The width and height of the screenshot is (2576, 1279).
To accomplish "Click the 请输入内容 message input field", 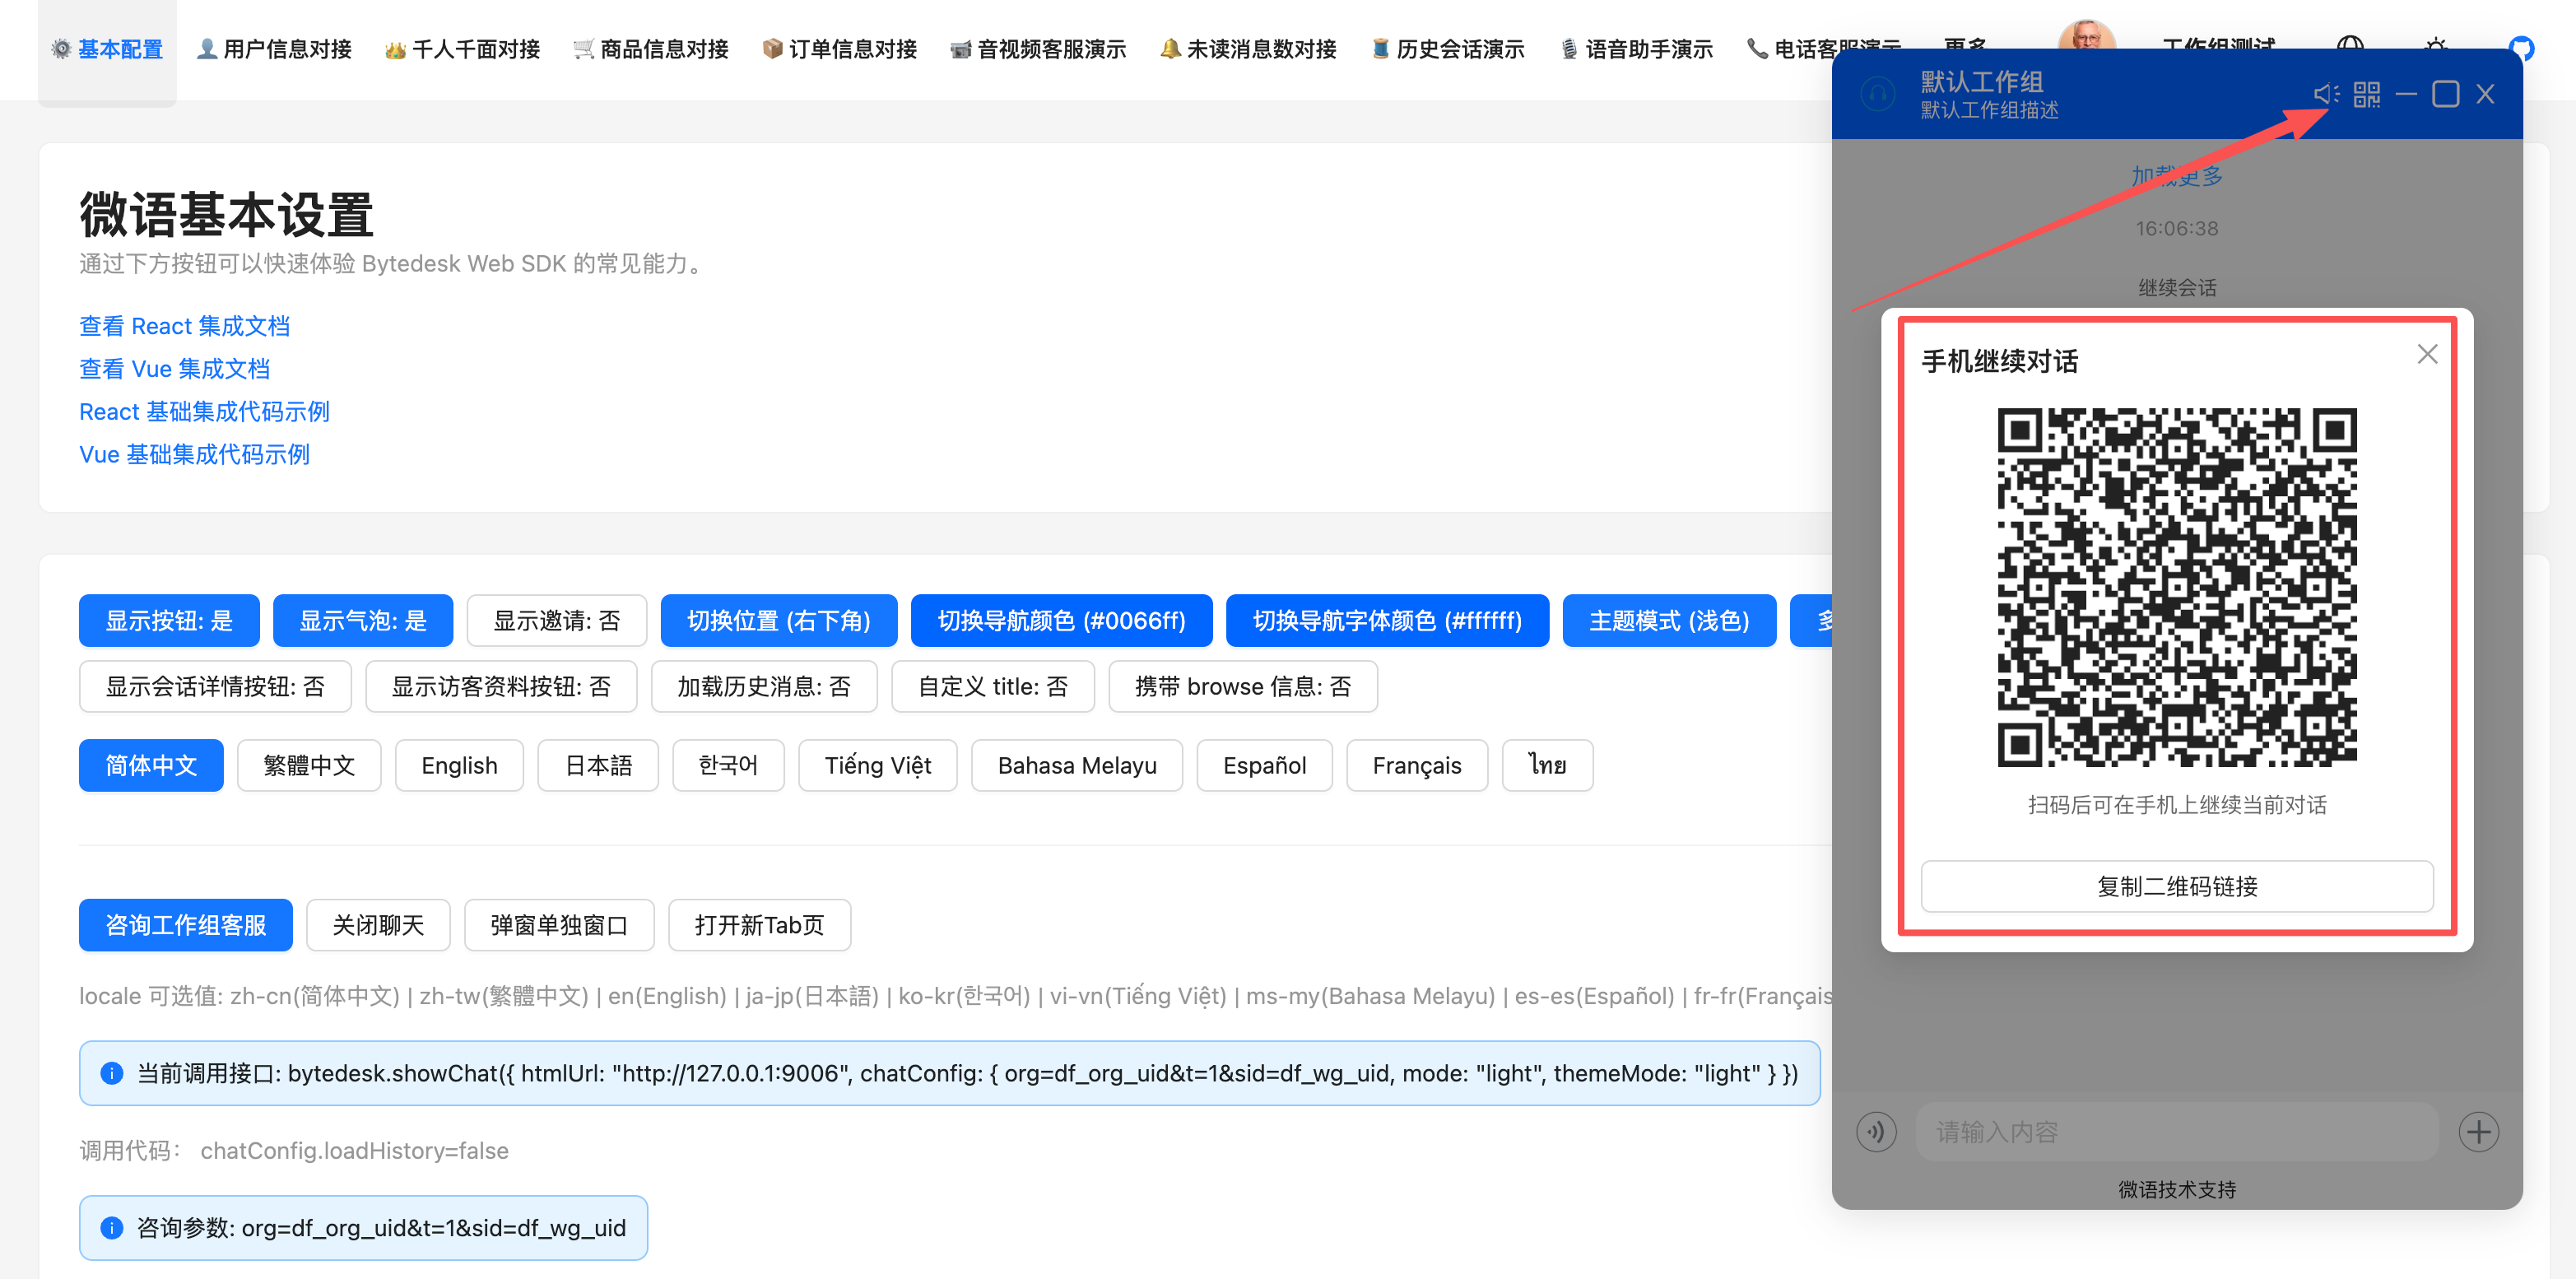I will tap(2177, 1131).
